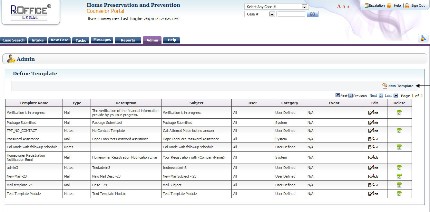Delete the Verification is in progress template

[x=399, y=113]
